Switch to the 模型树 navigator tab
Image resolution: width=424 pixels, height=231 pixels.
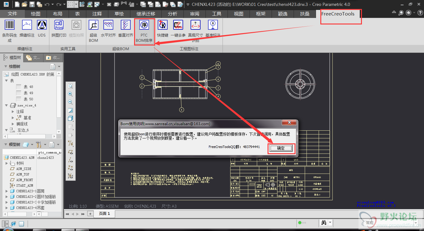pos(12,58)
